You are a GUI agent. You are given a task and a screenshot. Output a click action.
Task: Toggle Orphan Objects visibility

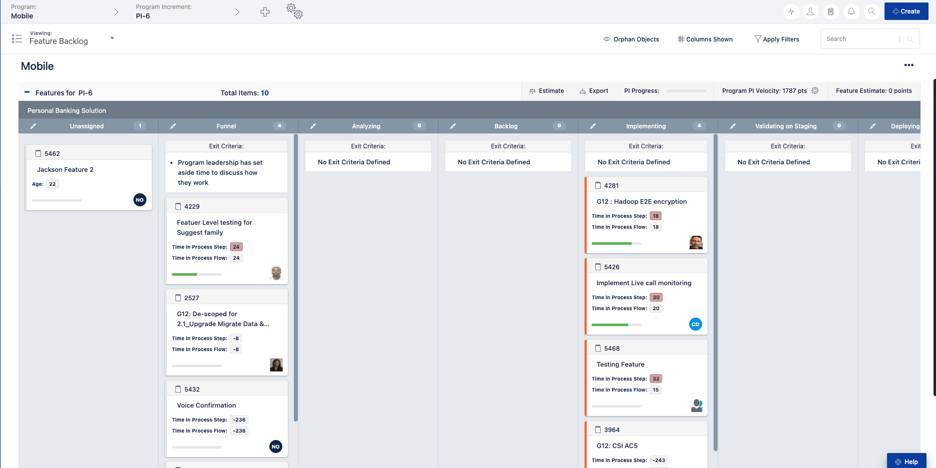(631, 39)
